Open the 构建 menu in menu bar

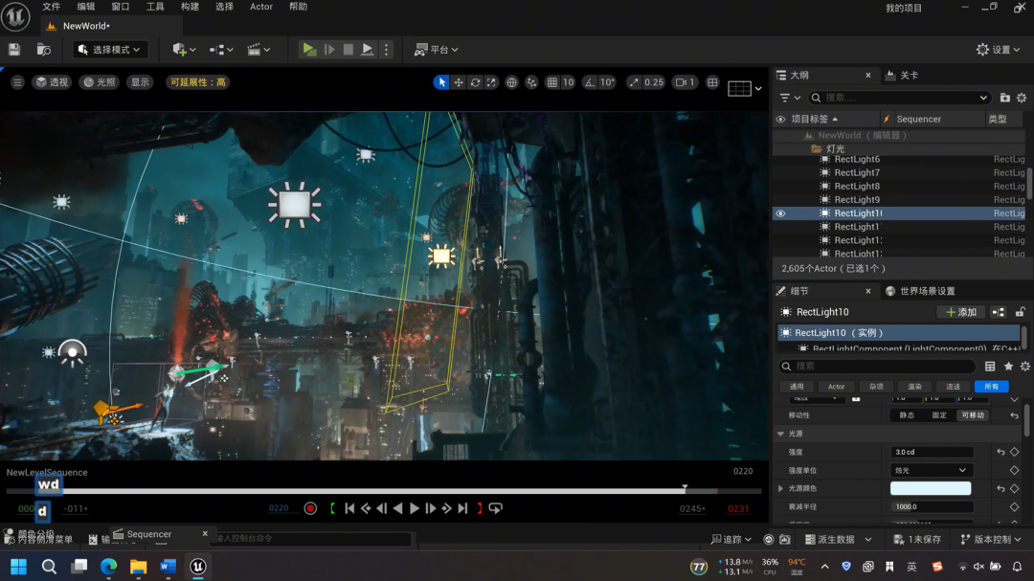click(190, 7)
